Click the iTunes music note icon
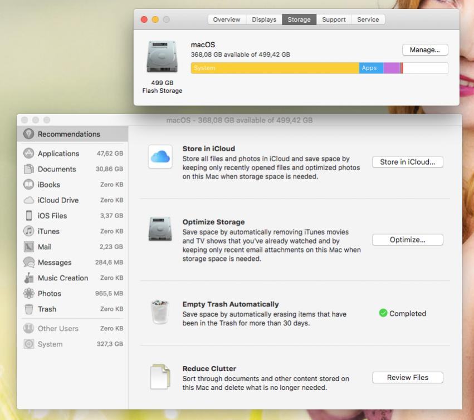Screen dimensions: 474x420 click(x=29, y=231)
